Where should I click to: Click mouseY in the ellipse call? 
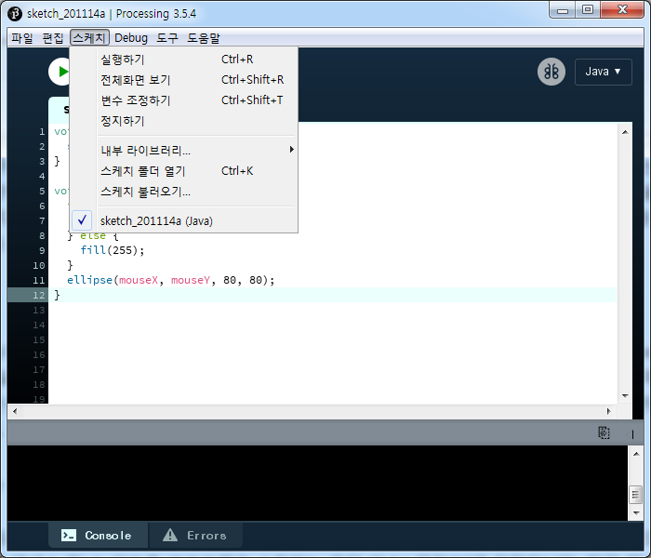pos(191,280)
